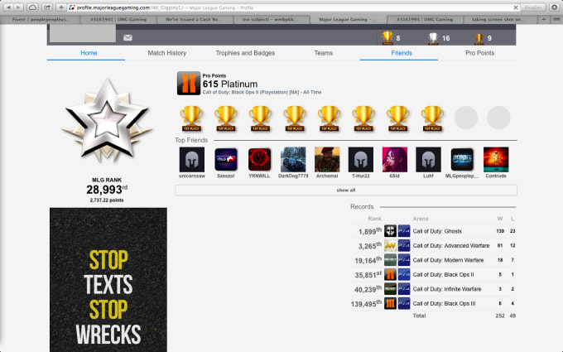
Task: Click the plus add-bookmark button
Action: click(61, 7)
